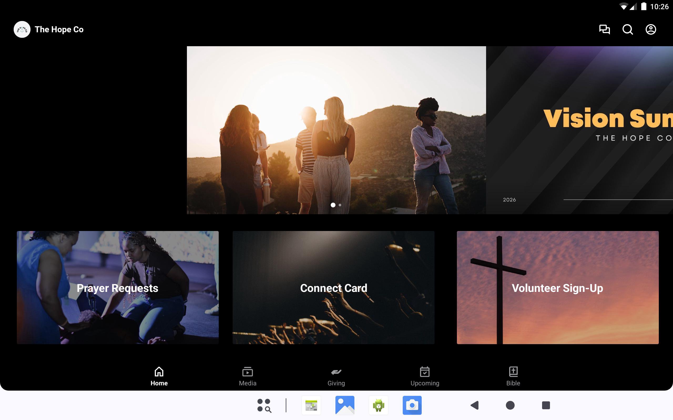
Task: Open the Connect Card tile
Action: pyautogui.click(x=333, y=287)
